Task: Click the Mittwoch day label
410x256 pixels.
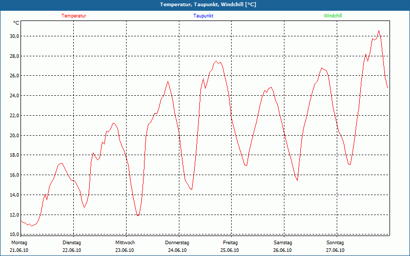Action: click(x=125, y=243)
